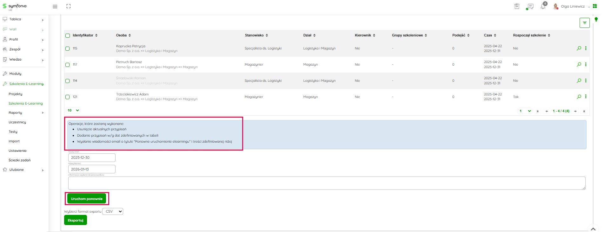Open the chat messages icon
This screenshot has height=232, width=605.
529,6
